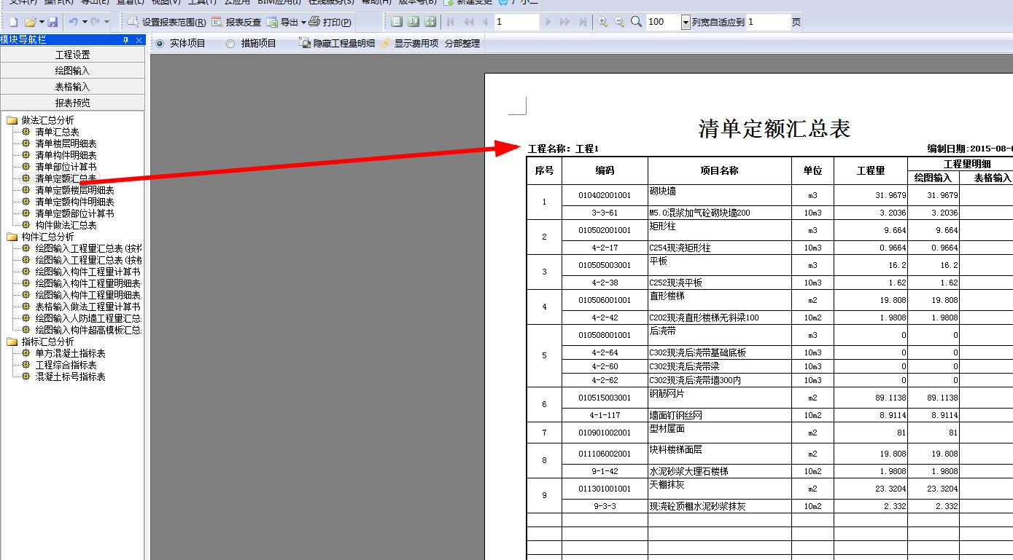This screenshot has height=560, width=1013.
Task: Click the save disk icon
Action: pos(53,22)
